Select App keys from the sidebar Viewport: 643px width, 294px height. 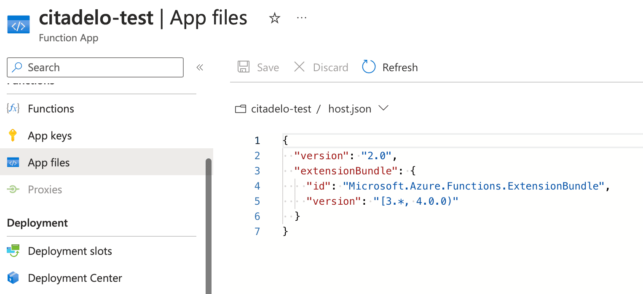[50, 136]
